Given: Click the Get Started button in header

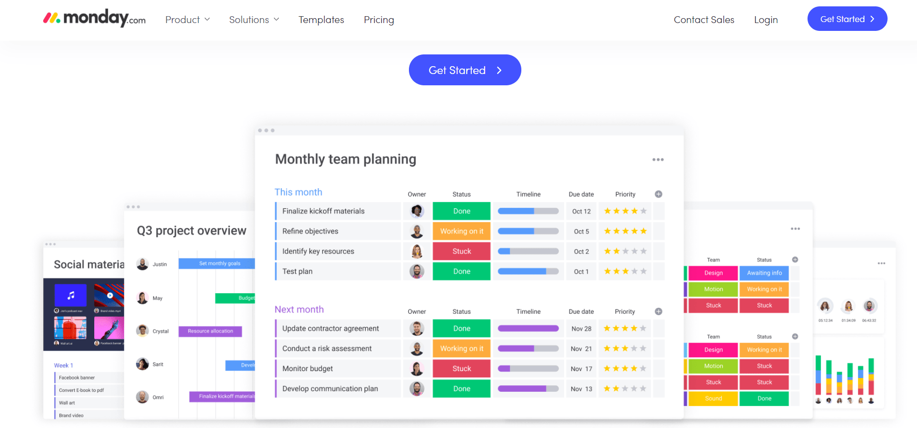Looking at the screenshot, I should [847, 19].
